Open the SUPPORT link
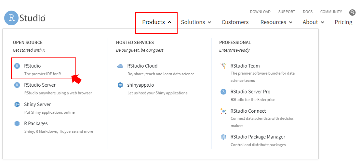 [x=287, y=12]
